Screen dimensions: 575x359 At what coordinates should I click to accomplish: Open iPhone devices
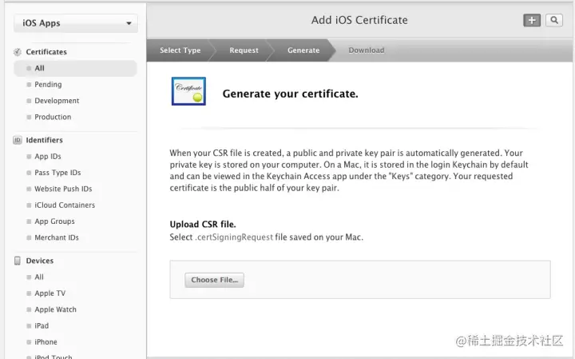(46, 341)
